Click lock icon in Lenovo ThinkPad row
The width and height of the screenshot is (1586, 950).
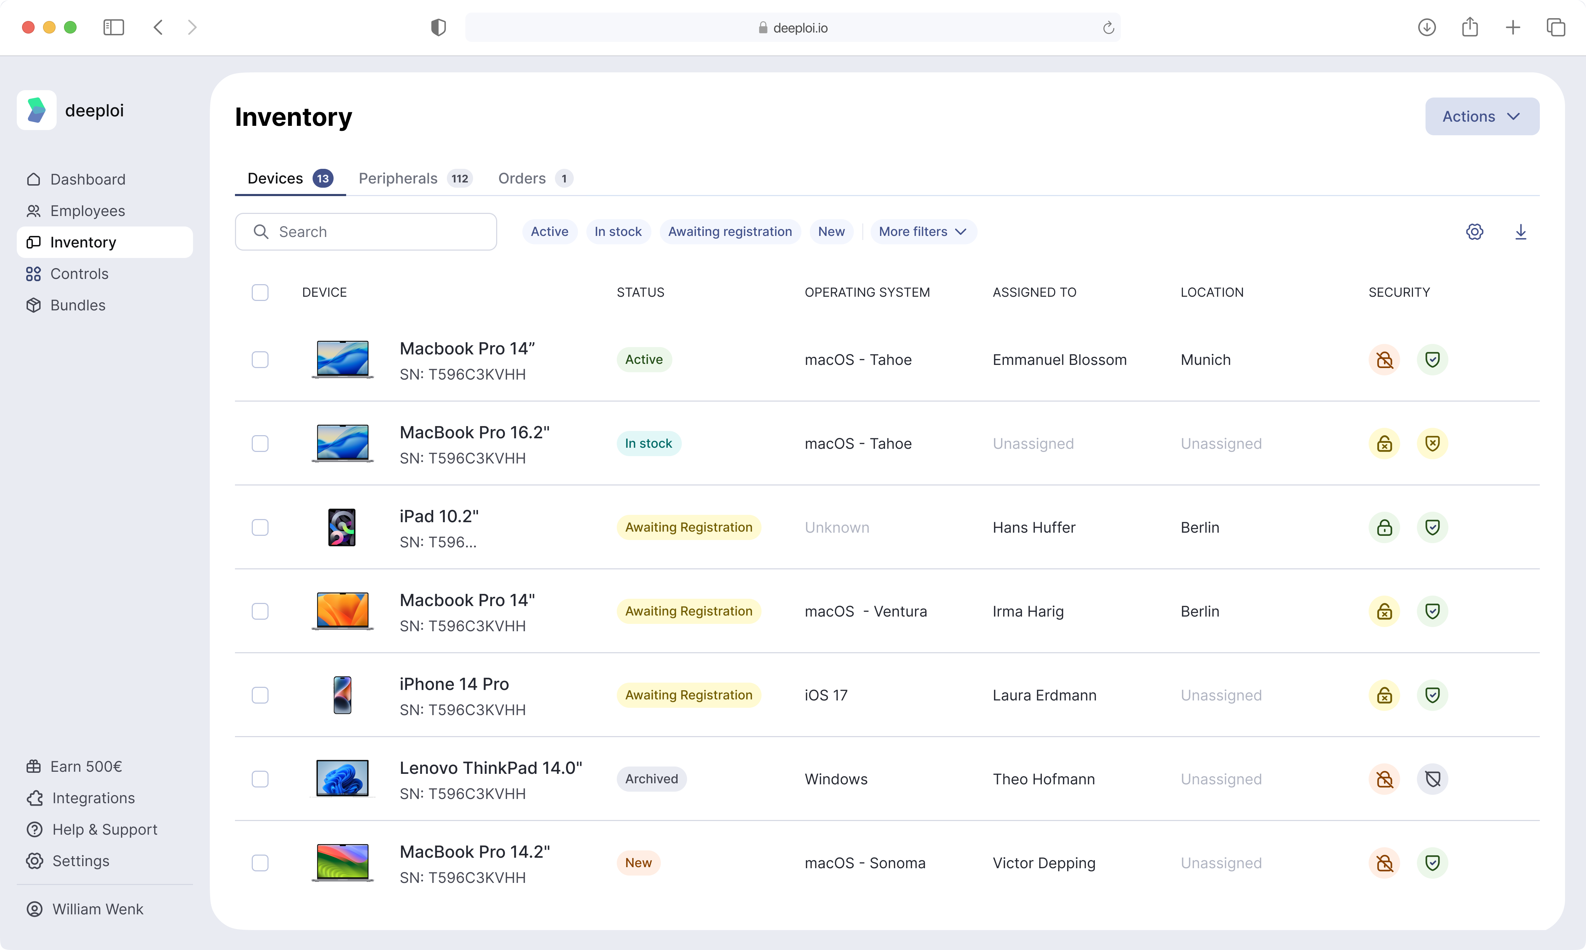pos(1384,779)
